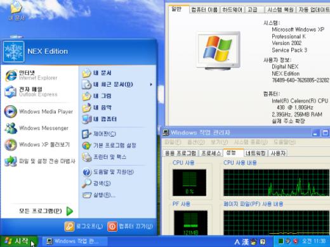
Task: Open Windows XP 둘러보기 tour icon
Action: 11,144
